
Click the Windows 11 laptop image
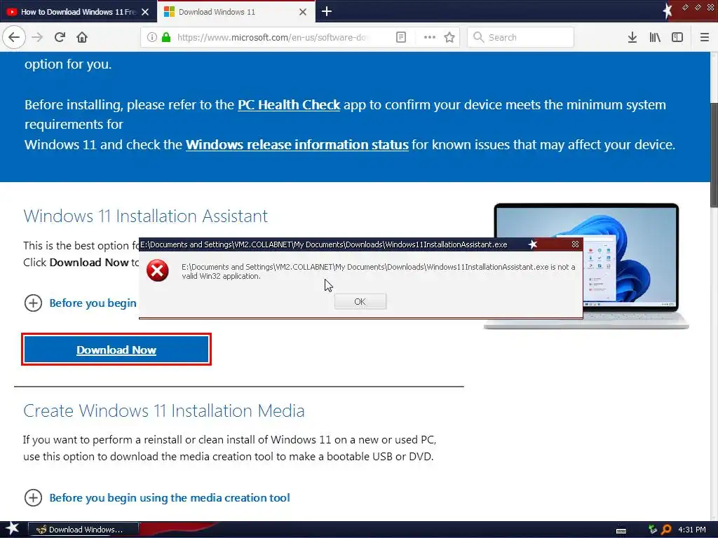(586, 265)
